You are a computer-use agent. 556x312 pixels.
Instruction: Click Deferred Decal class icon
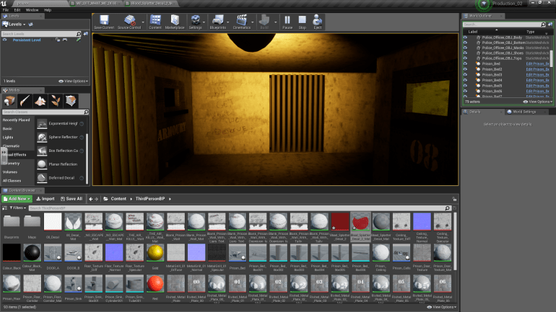[x=42, y=178]
